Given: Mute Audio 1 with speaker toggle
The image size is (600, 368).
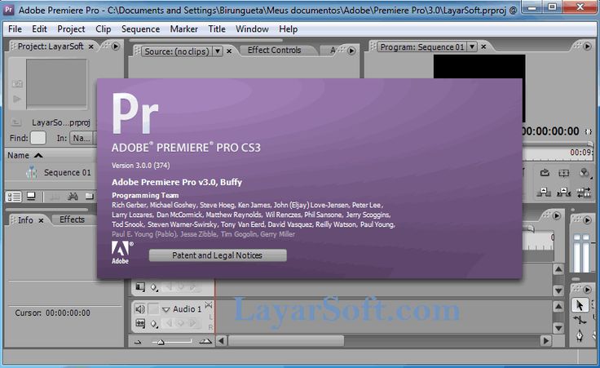Looking at the screenshot, I should (140, 308).
